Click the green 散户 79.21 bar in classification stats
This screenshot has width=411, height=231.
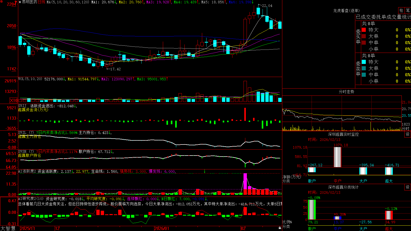pyautogui.click(x=312, y=210)
